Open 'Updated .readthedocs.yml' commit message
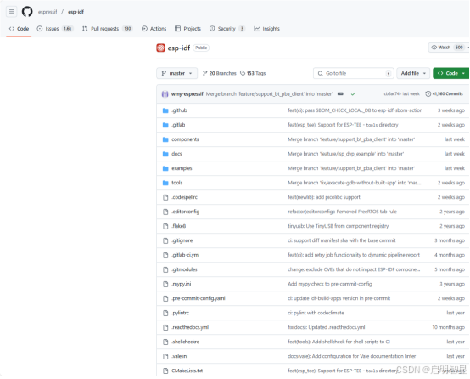 tap(327, 327)
